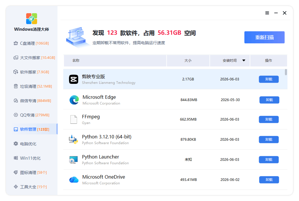Viewport: 299px width, 201px height.
Task: Open 大文件搬家 [10.4GB] section
Action: [x=34, y=57]
